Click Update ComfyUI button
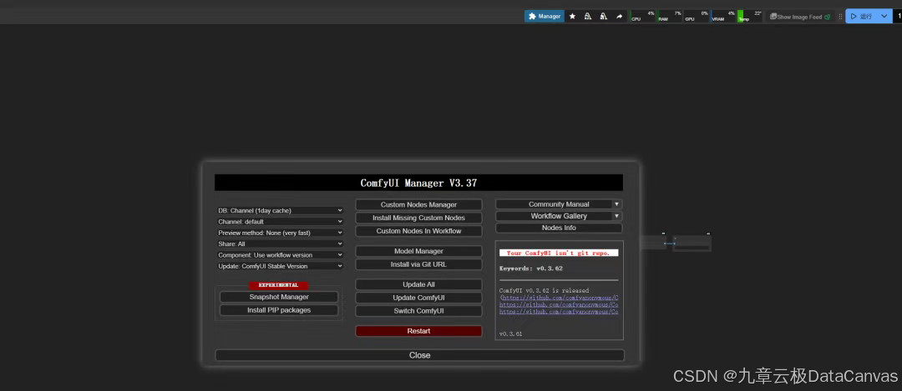Image resolution: width=902 pixels, height=391 pixels. pyautogui.click(x=418, y=298)
